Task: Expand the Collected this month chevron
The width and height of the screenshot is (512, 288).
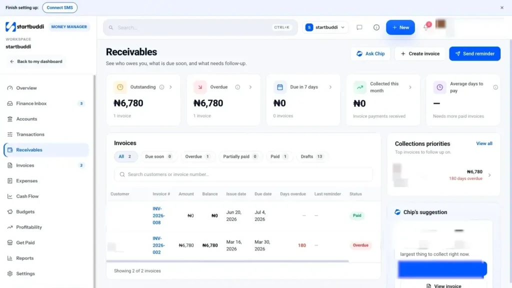Action: (410, 87)
